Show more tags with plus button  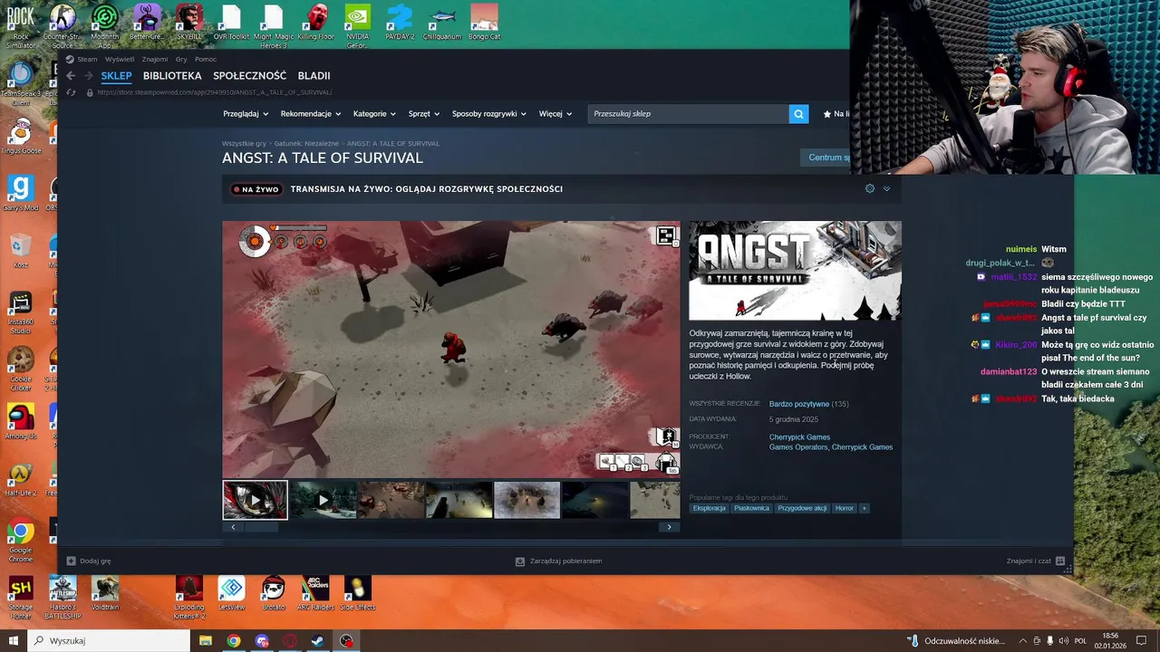(864, 508)
